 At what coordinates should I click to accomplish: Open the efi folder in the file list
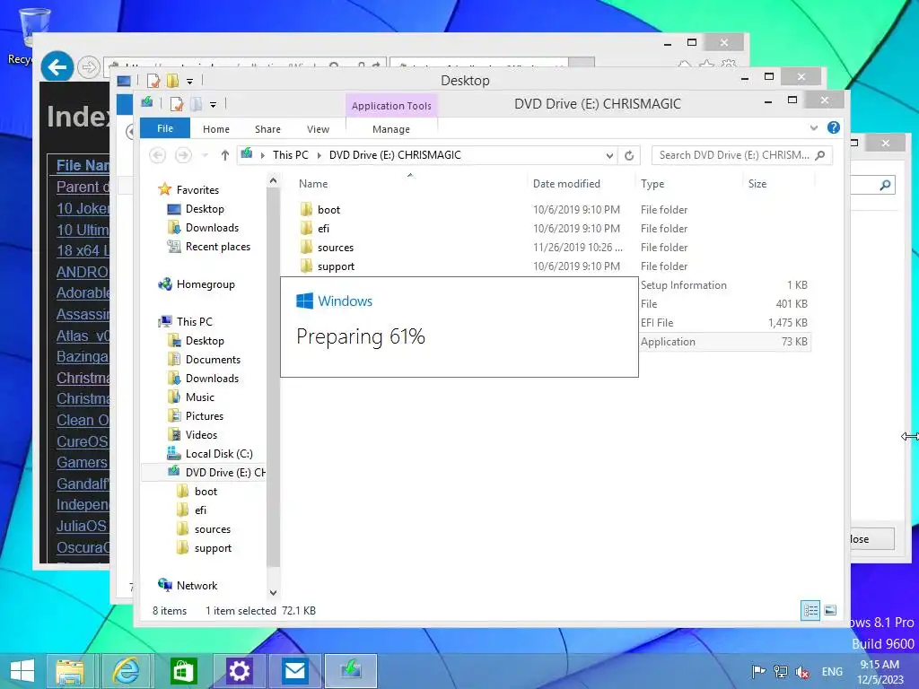pos(323,229)
